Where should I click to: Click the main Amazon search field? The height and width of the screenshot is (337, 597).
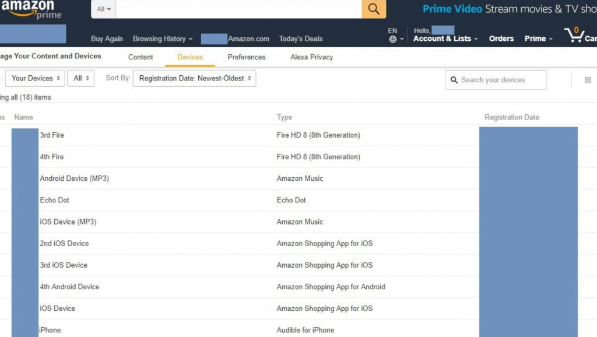click(238, 9)
